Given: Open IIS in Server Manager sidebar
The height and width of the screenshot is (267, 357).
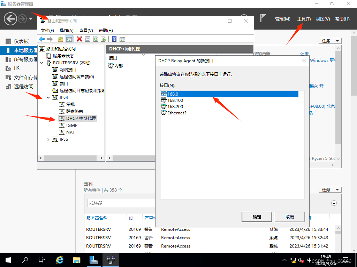Looking at the screenshot, I should click(17, 68).
